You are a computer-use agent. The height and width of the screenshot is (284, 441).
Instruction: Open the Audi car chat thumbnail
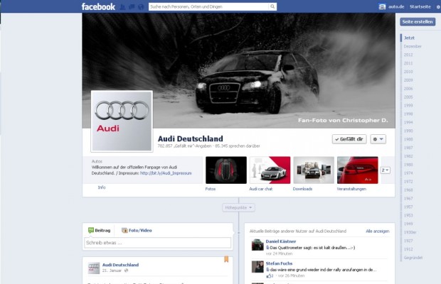pos(270,170)
